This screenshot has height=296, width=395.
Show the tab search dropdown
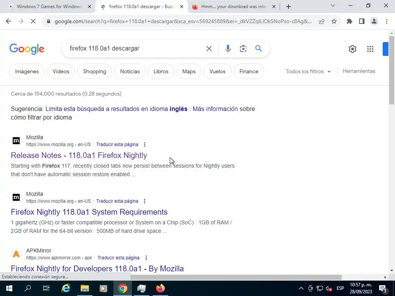click(x=333, y=5)
